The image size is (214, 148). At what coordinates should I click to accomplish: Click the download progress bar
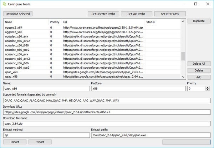tap(187, 142)
